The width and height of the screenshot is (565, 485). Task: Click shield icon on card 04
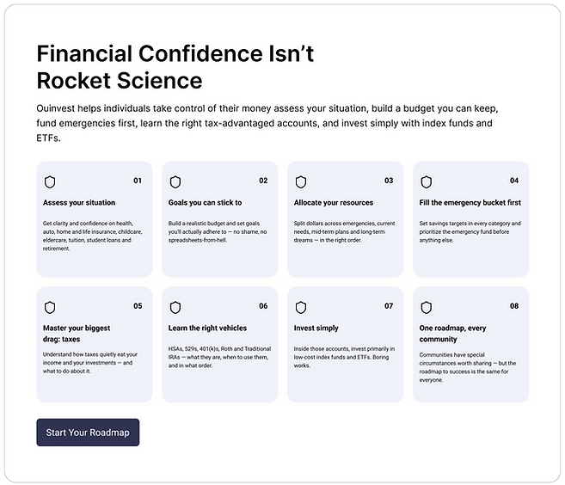coord(427,182)
